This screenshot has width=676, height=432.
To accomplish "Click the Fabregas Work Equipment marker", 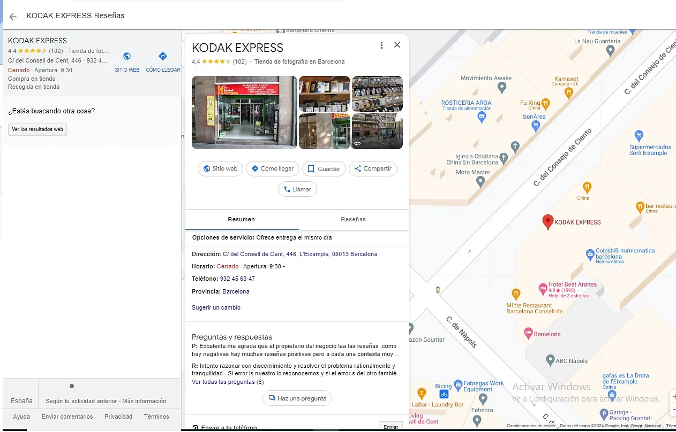I will (x=458, y=384).
